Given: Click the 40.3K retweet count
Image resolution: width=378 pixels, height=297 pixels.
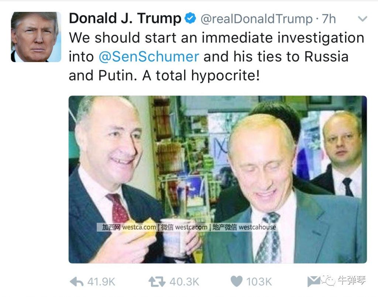Looking at the screenshot, I should click(184, 282).
